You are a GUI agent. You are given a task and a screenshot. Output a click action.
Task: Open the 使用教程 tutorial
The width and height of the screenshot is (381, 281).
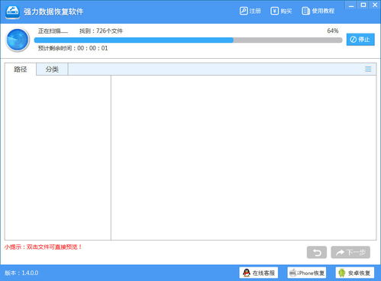(318, 11)
